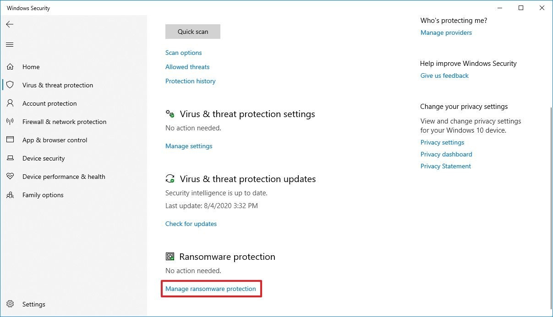Click Manage settings link
The width and height of the screenshot is (553, 317).
pos(189,146)
